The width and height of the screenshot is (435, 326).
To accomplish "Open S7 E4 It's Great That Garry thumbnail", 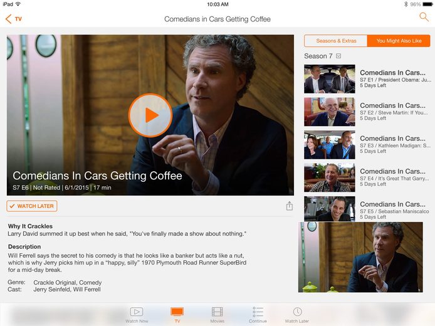I will (330, 177).
